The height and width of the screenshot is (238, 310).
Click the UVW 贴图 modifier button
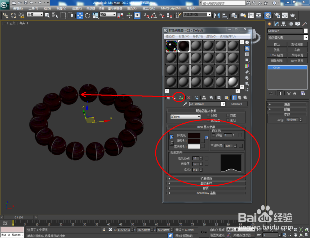pos(276,55)
